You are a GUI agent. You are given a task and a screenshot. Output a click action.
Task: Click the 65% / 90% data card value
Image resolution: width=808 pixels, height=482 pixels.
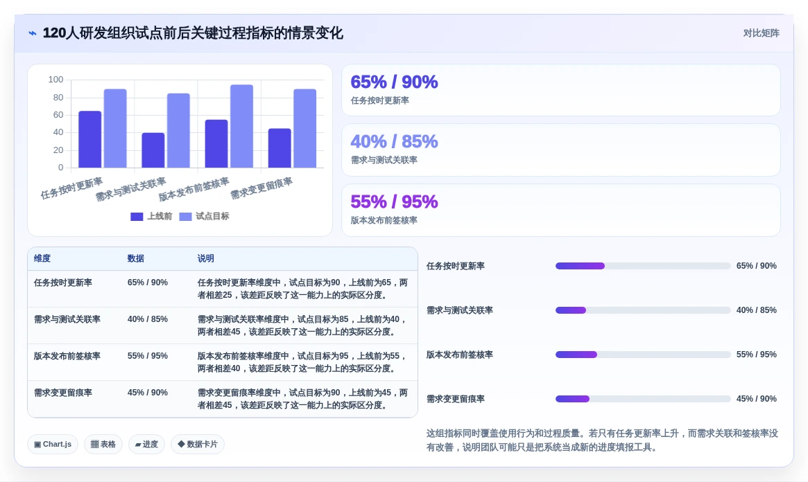click(x=394, y=82)
